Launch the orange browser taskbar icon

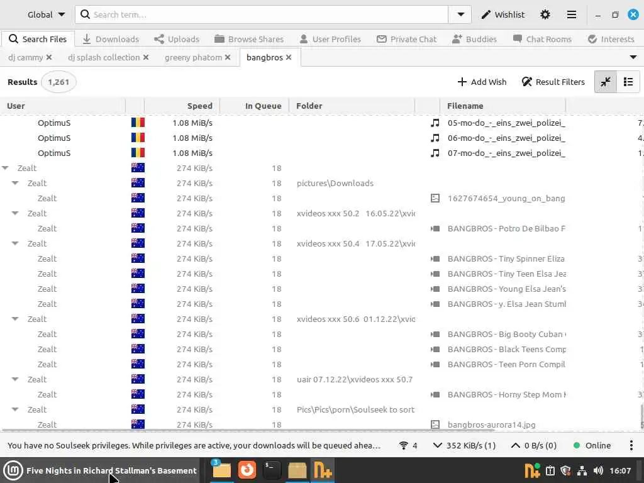point(247,470)
